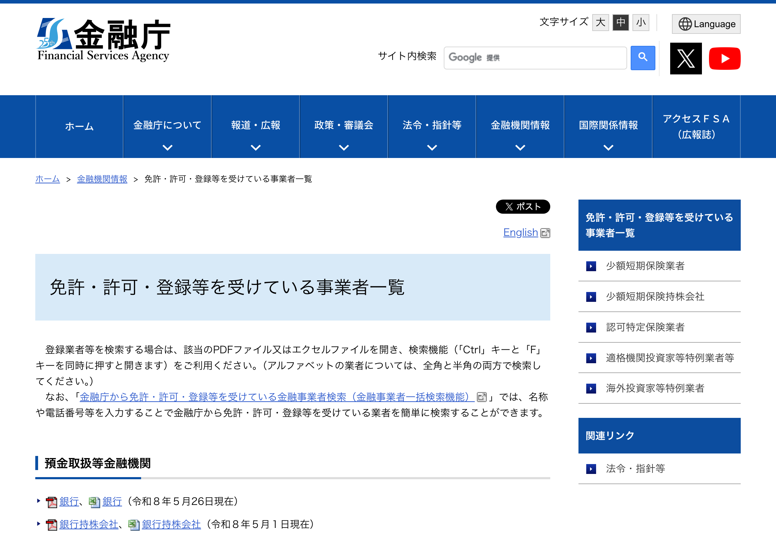Click the 免許・許可・登録等 sidebar heading
776x536 pixels.
click(x=660, y=225)
